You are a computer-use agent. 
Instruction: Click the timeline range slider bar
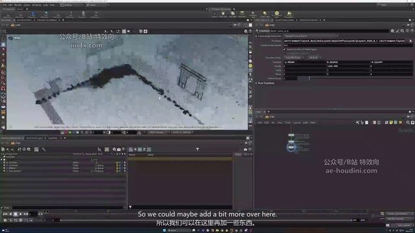coord(206,220)
